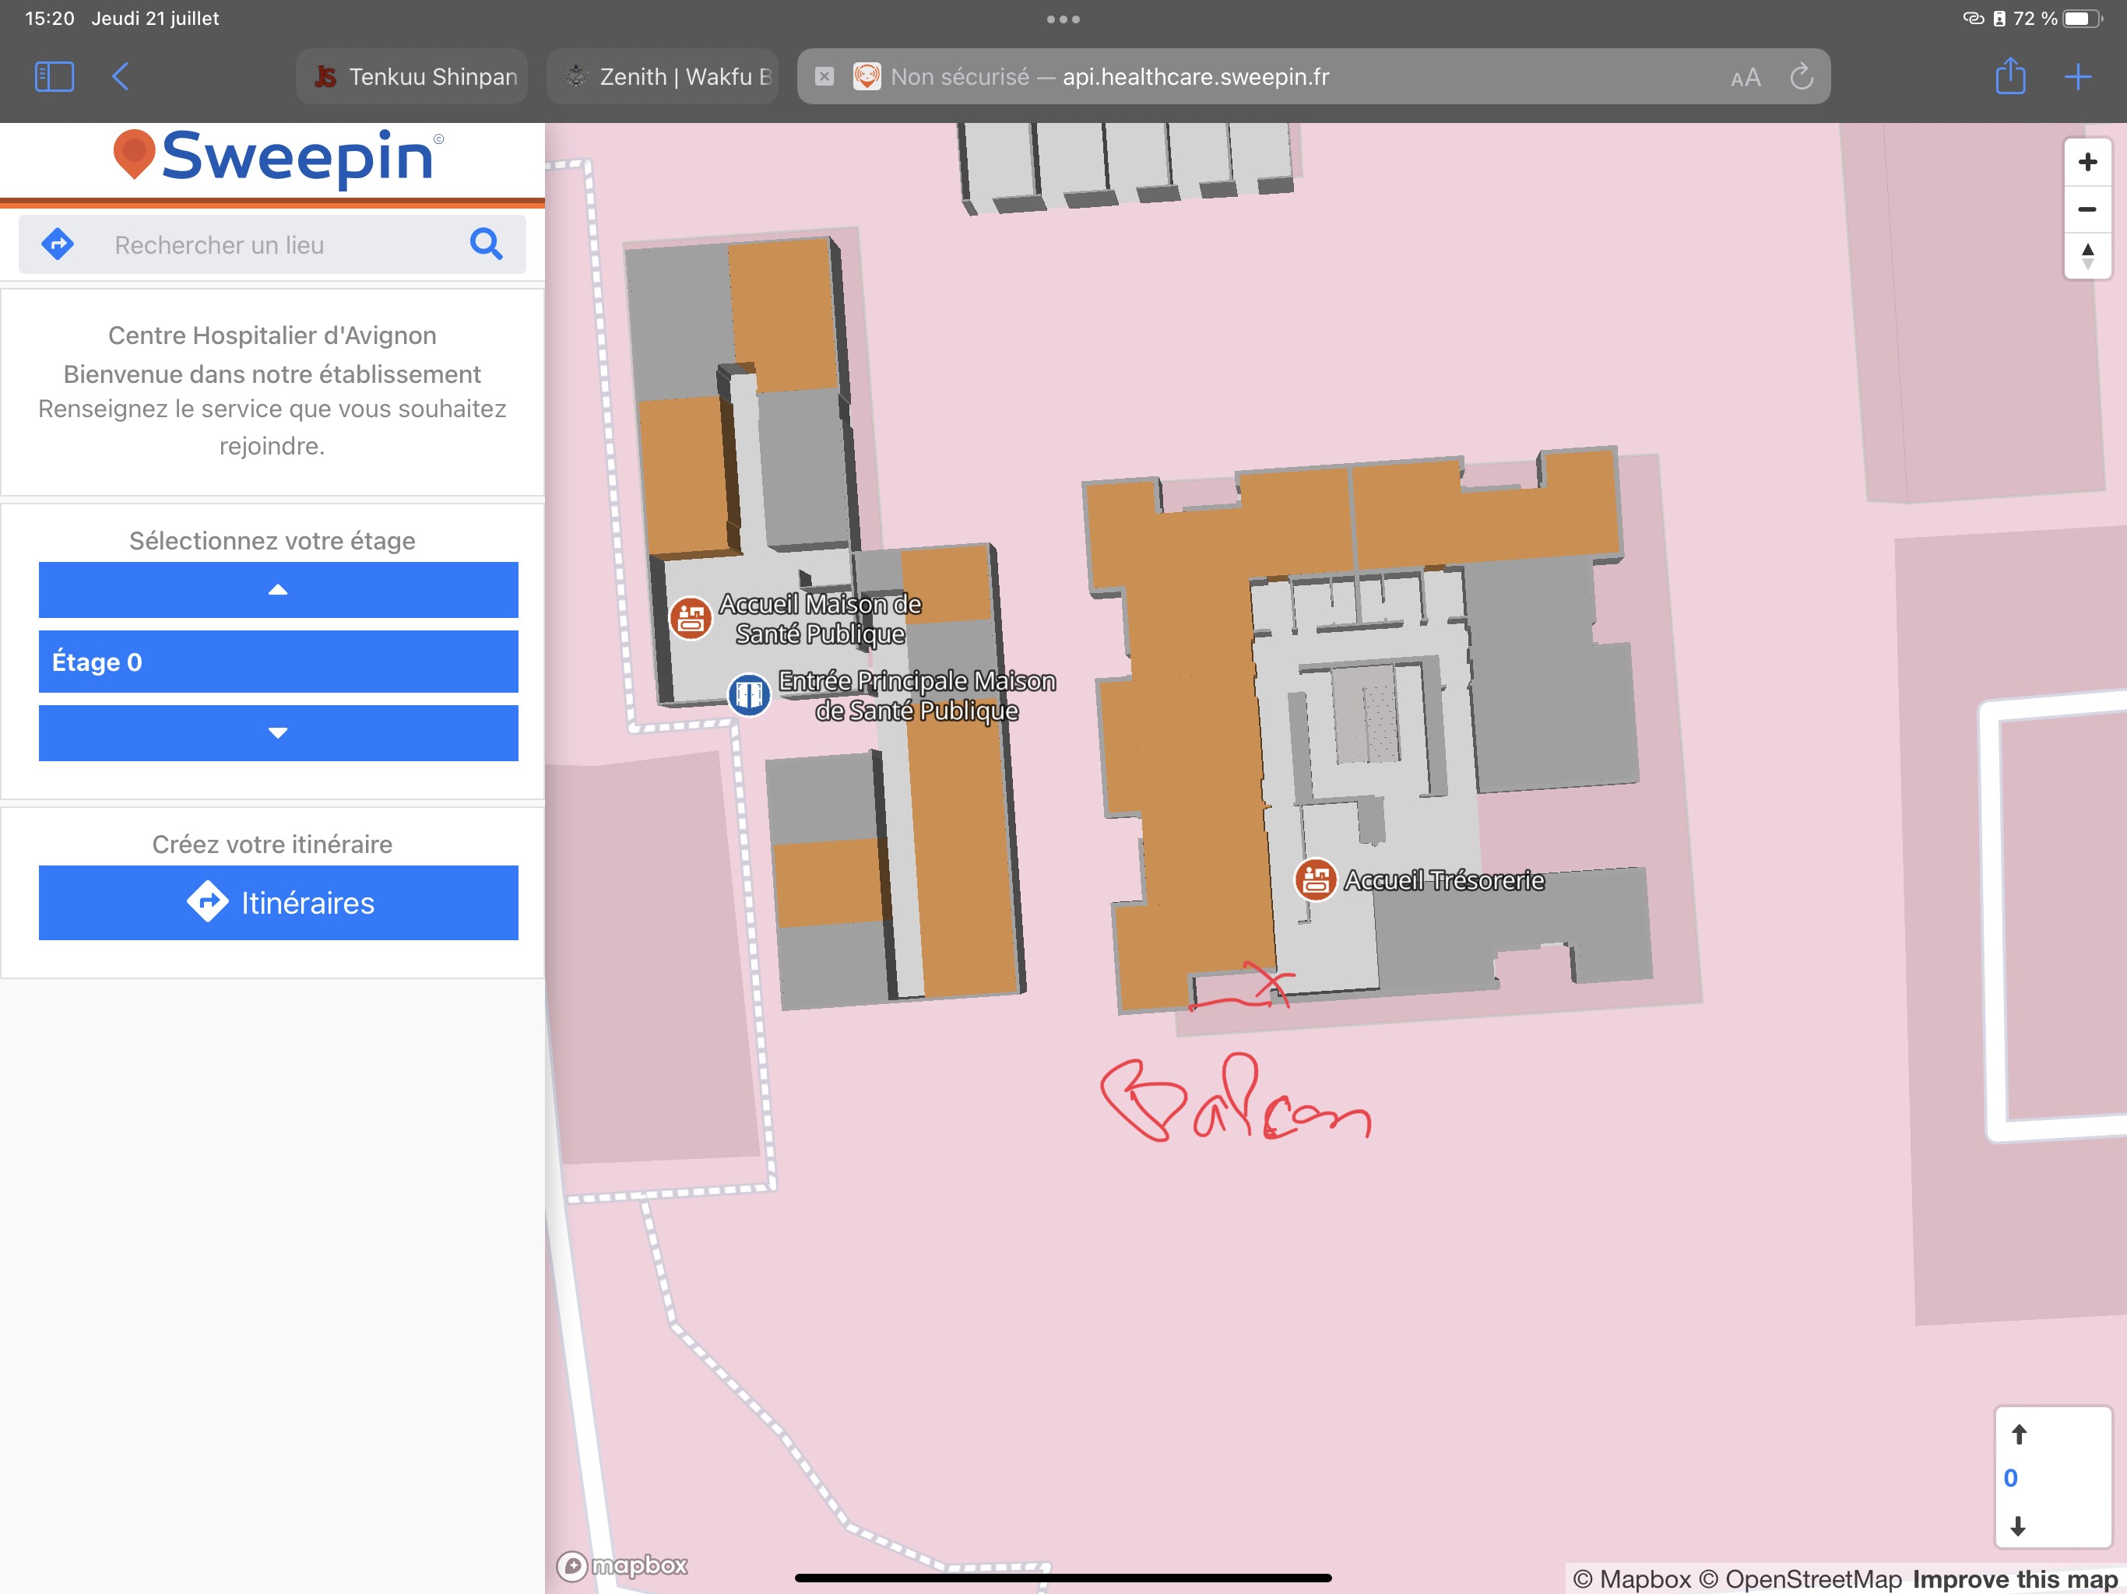Image resolution: width=2127 pixels, height=1594 pixels.
Task: Select the Étage 0 floor button
Action: (278, 662)
